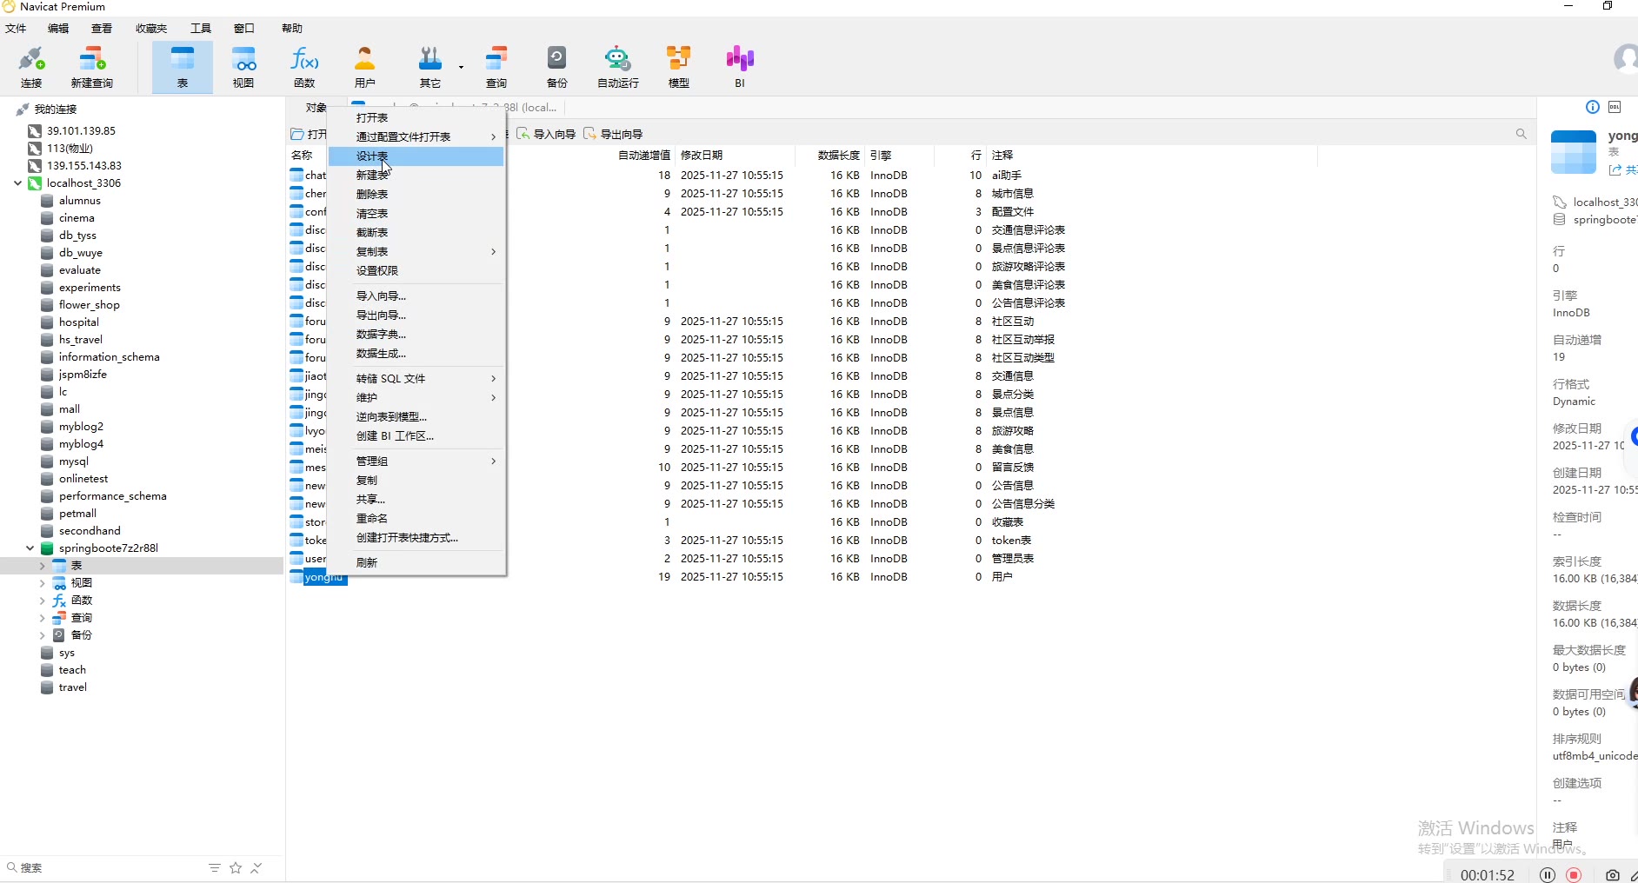Expand the 表 tables tree node
This screenshot has height=883, width=1638.
coord(42,566)
